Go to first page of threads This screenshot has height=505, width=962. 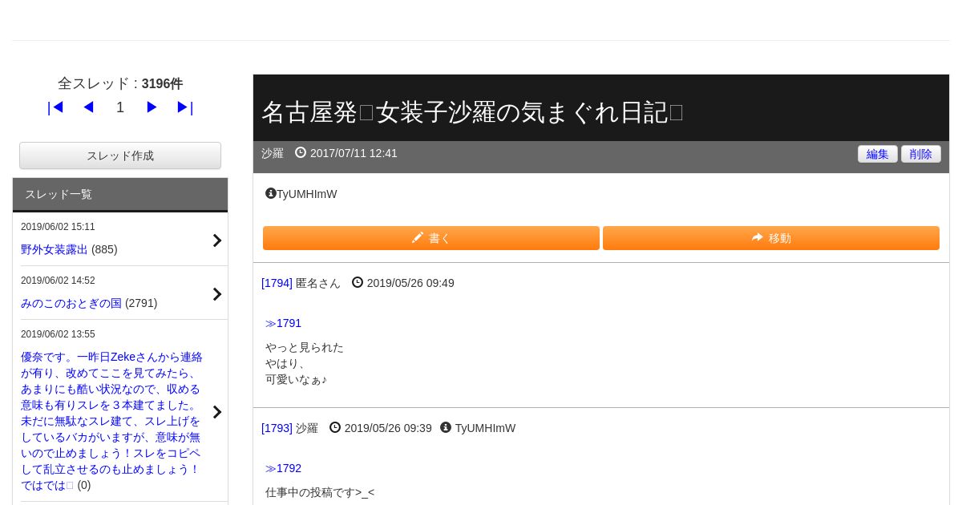[55, 107]
